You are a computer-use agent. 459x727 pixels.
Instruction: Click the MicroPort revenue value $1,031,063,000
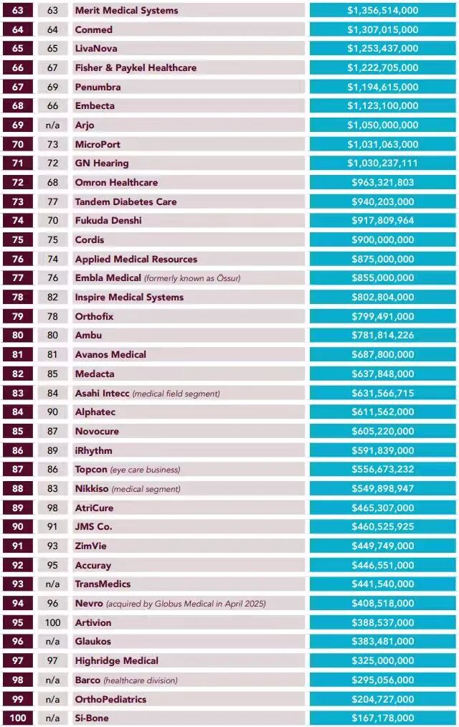[x=382, y=144]
